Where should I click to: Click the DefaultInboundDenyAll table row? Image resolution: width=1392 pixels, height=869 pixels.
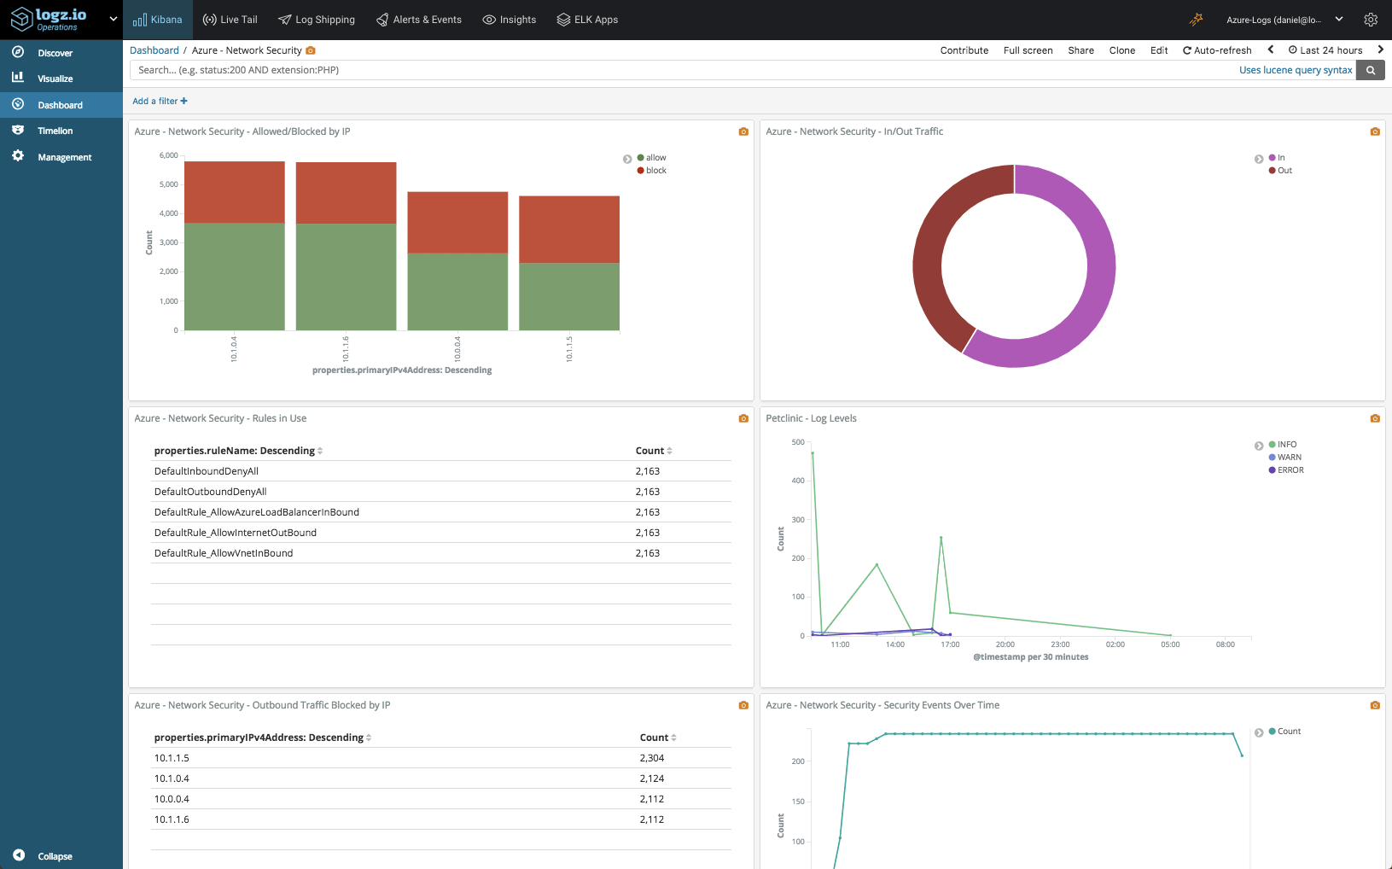coord(441,471)
